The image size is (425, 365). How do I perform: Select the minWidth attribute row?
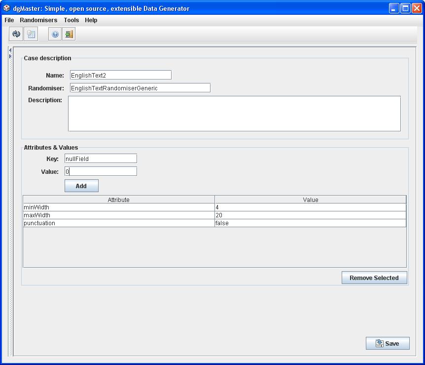tap(118, 207)
